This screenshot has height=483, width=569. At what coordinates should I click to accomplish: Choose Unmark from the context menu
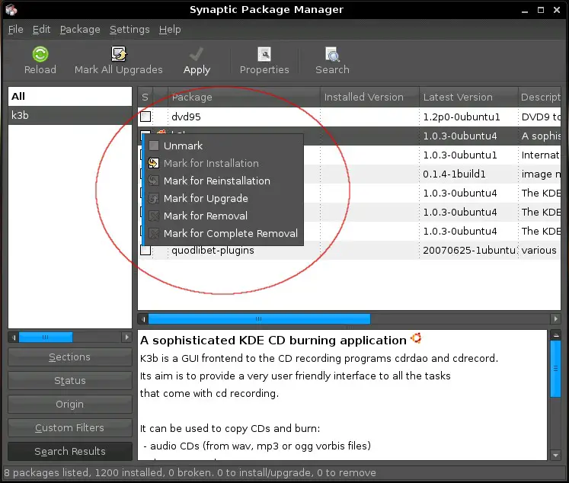[224, 146]
